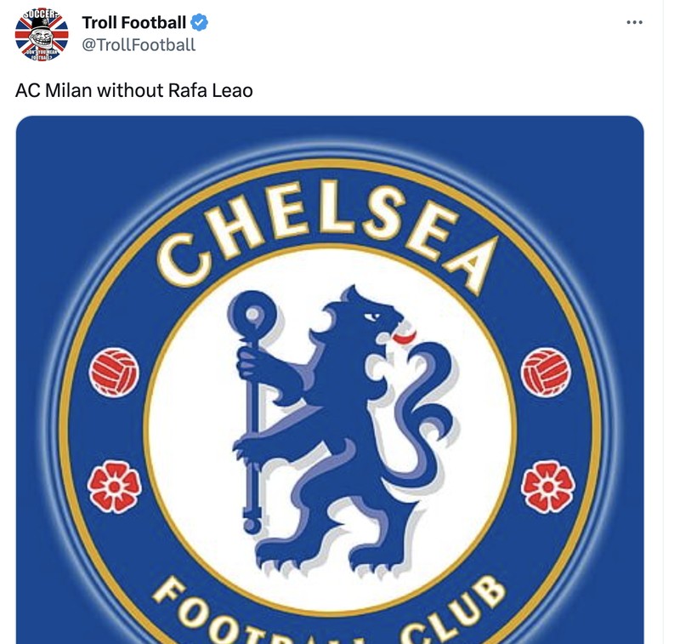Click the right red football in the crest
This screenshot has height=644, width=680.
(546, 373)
